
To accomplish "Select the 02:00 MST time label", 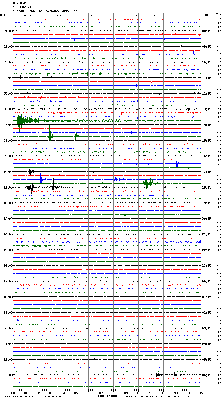I will [8, 47].
